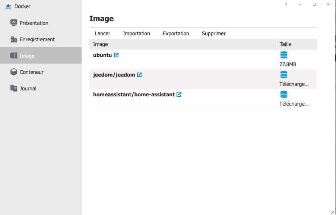The width and height of the screenshot is (336, 215).
Task: Click the jeedom/jeedom Télécharge... status text
Action: point(294,84)
